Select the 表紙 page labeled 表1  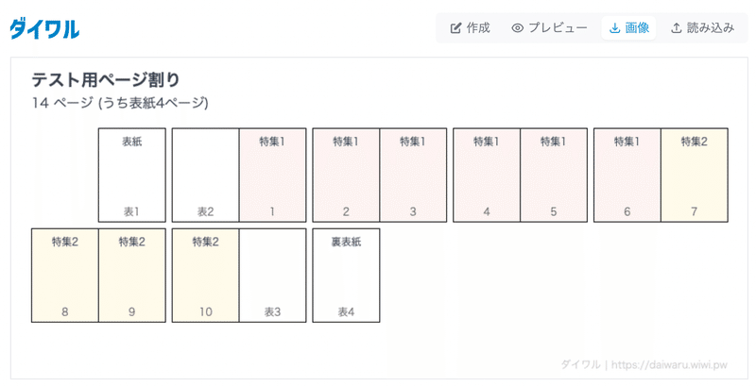coord(132,175)
